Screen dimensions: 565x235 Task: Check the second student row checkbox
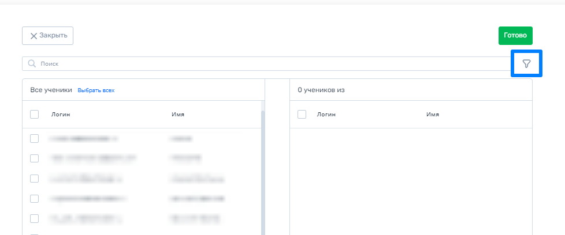[34, 158]
